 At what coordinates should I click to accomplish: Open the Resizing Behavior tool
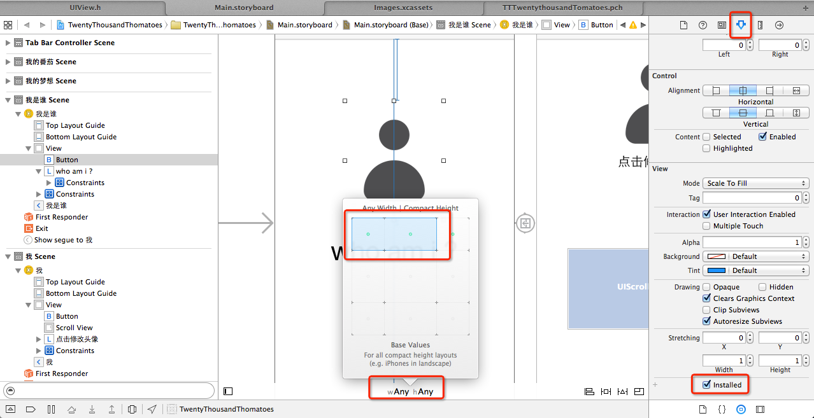click(x=639, y=391)
